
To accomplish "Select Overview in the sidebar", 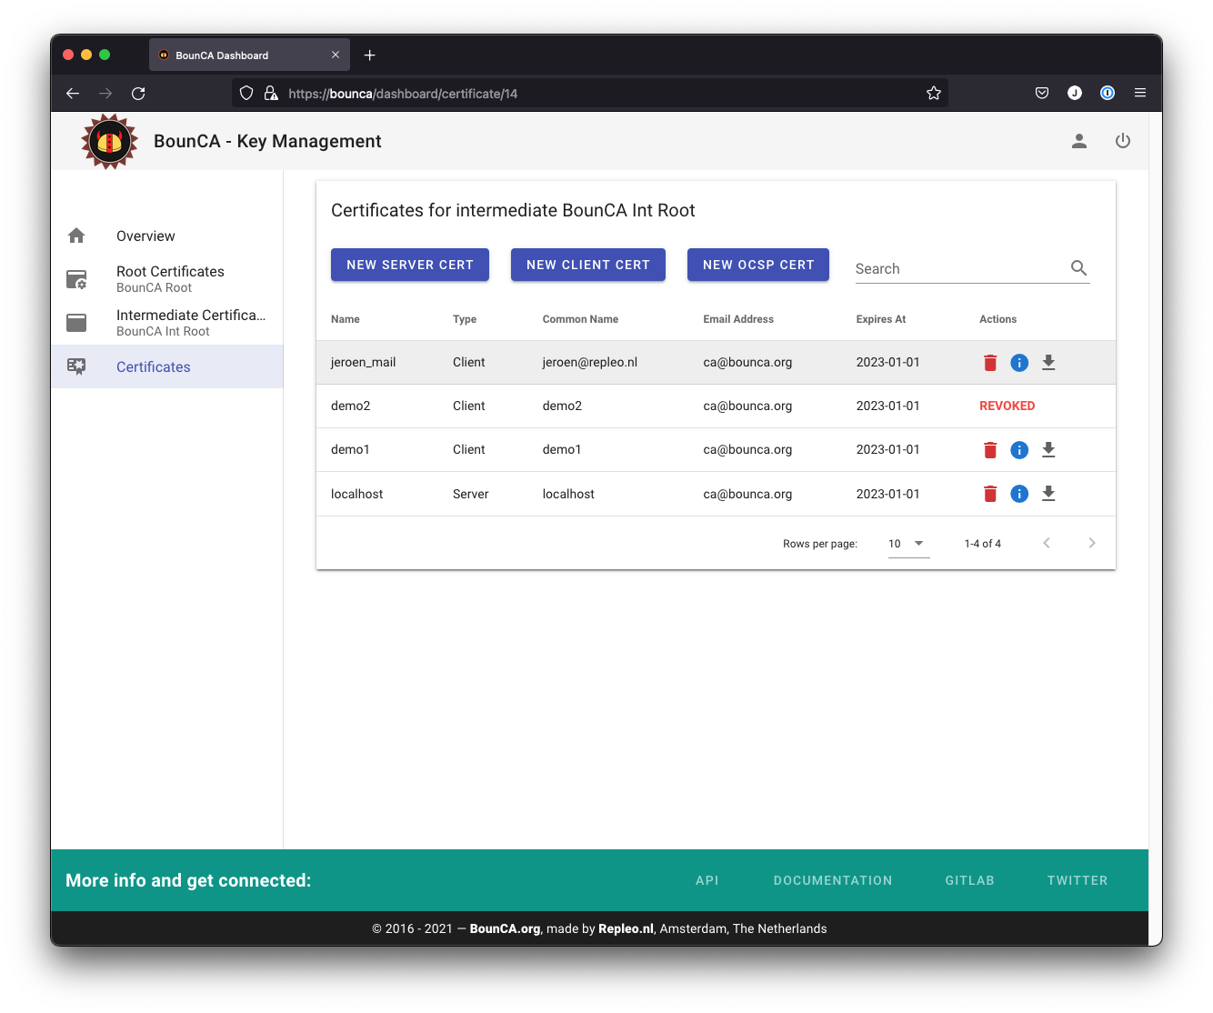I will 166,236.
